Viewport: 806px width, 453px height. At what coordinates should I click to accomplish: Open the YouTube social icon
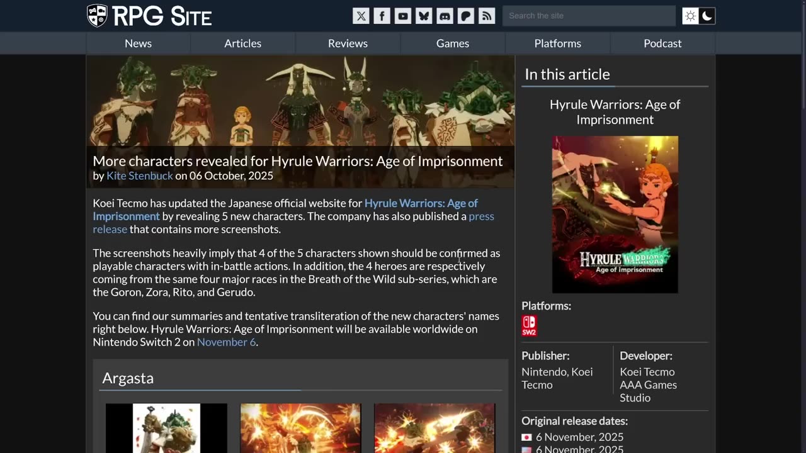click(x=403, y=16)
